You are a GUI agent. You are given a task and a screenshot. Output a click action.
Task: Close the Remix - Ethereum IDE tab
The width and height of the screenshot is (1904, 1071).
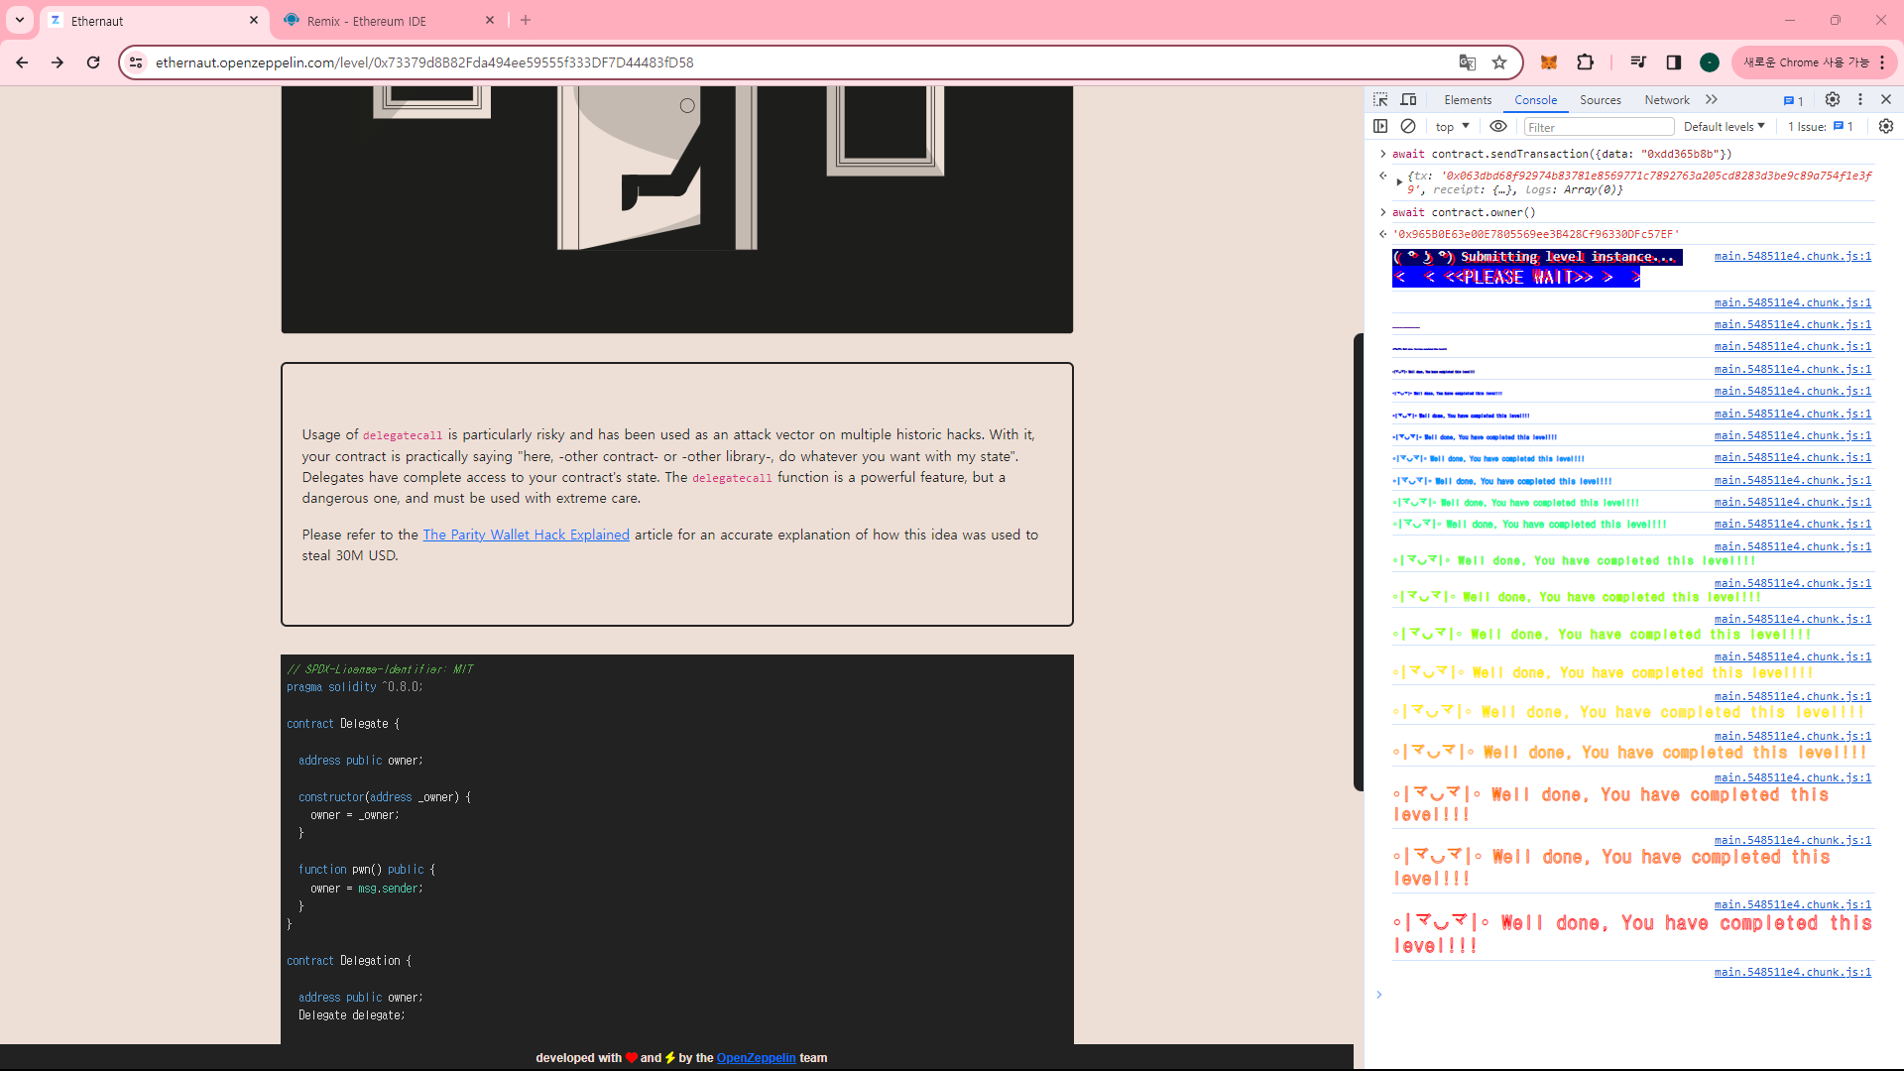pyautogui.click(x=490, y=20)
